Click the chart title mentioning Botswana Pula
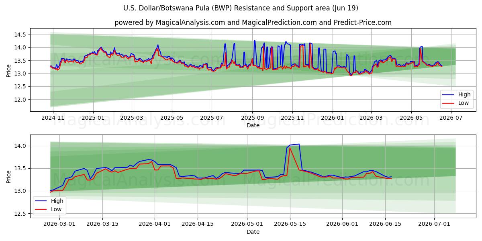The width and height of the screenshot is (482, 241). click(241, 8)
